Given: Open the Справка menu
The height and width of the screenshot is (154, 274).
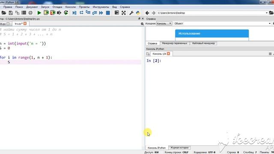Looking at the screenshot, I should point(125,7).
